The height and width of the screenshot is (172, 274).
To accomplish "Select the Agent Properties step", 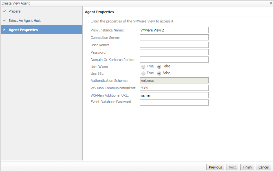I will [x=23, y=30].
